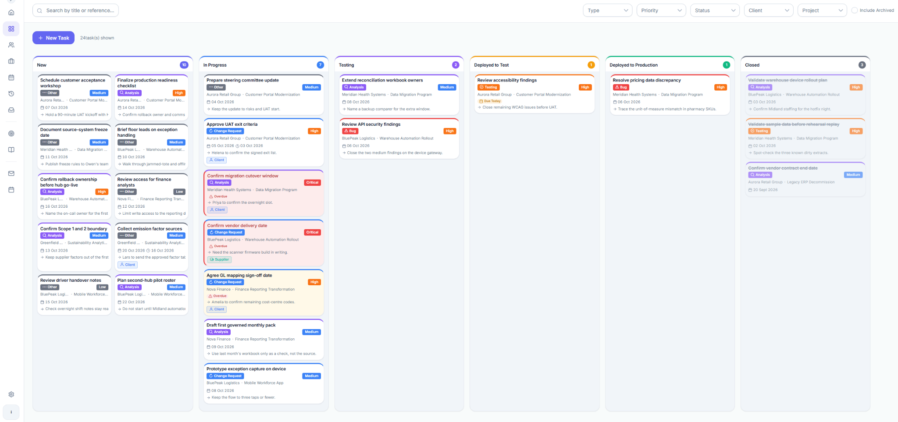Click the New Task button

(53, 38)
